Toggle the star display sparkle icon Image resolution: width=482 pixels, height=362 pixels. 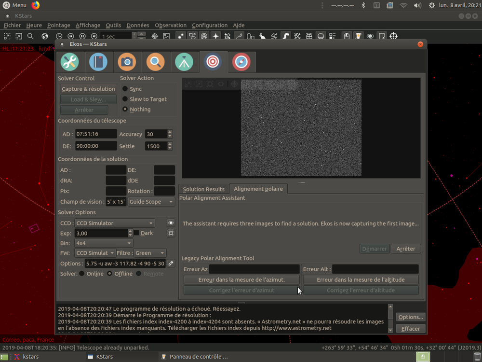coord(216,36)
